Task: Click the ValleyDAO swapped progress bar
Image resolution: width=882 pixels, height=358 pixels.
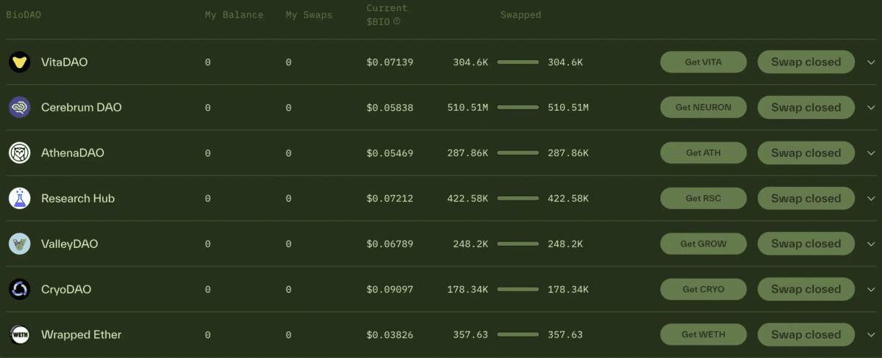Action: pyautogui.click(x=517, y=244)
